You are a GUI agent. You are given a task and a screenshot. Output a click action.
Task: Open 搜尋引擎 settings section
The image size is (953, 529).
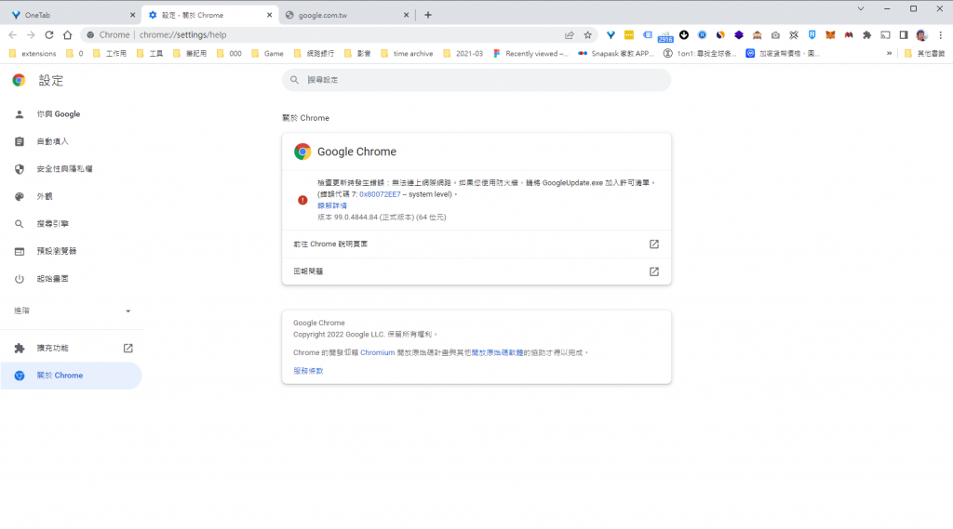(x=71, y=223)
